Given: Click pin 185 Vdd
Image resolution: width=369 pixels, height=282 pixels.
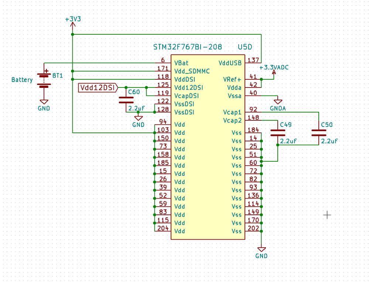Looking at the screenshot, I should coord(163,165).
